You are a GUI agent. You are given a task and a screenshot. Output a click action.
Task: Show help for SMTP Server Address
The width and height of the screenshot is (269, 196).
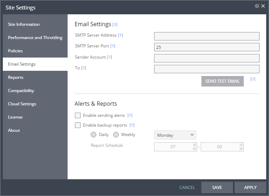(120, 35)
